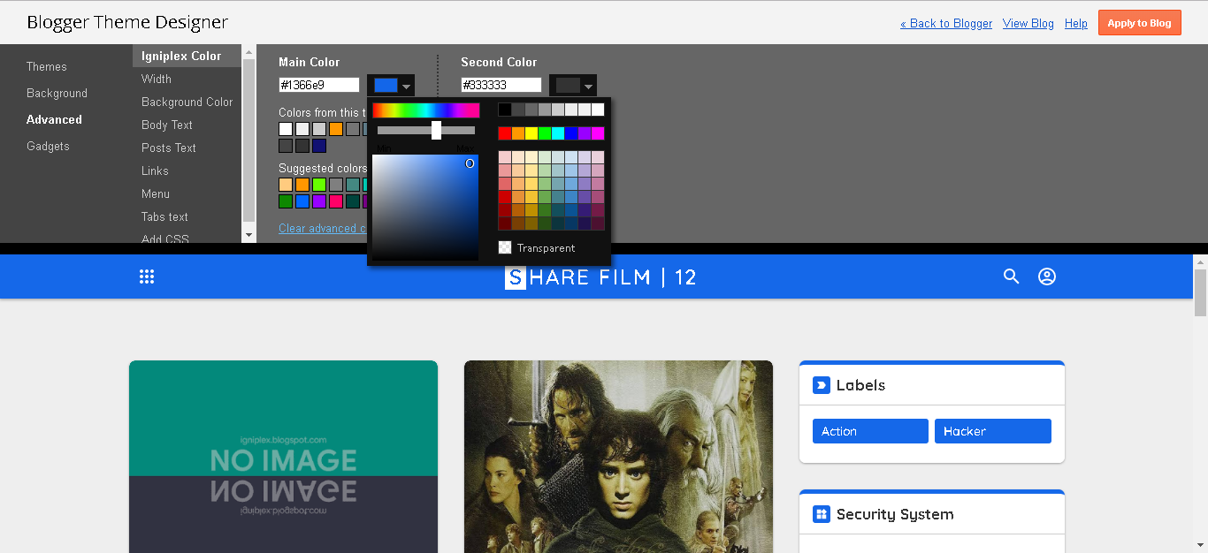Click the Security System widget icon
The image size is (1208, 553).
[x=822, y=514]
